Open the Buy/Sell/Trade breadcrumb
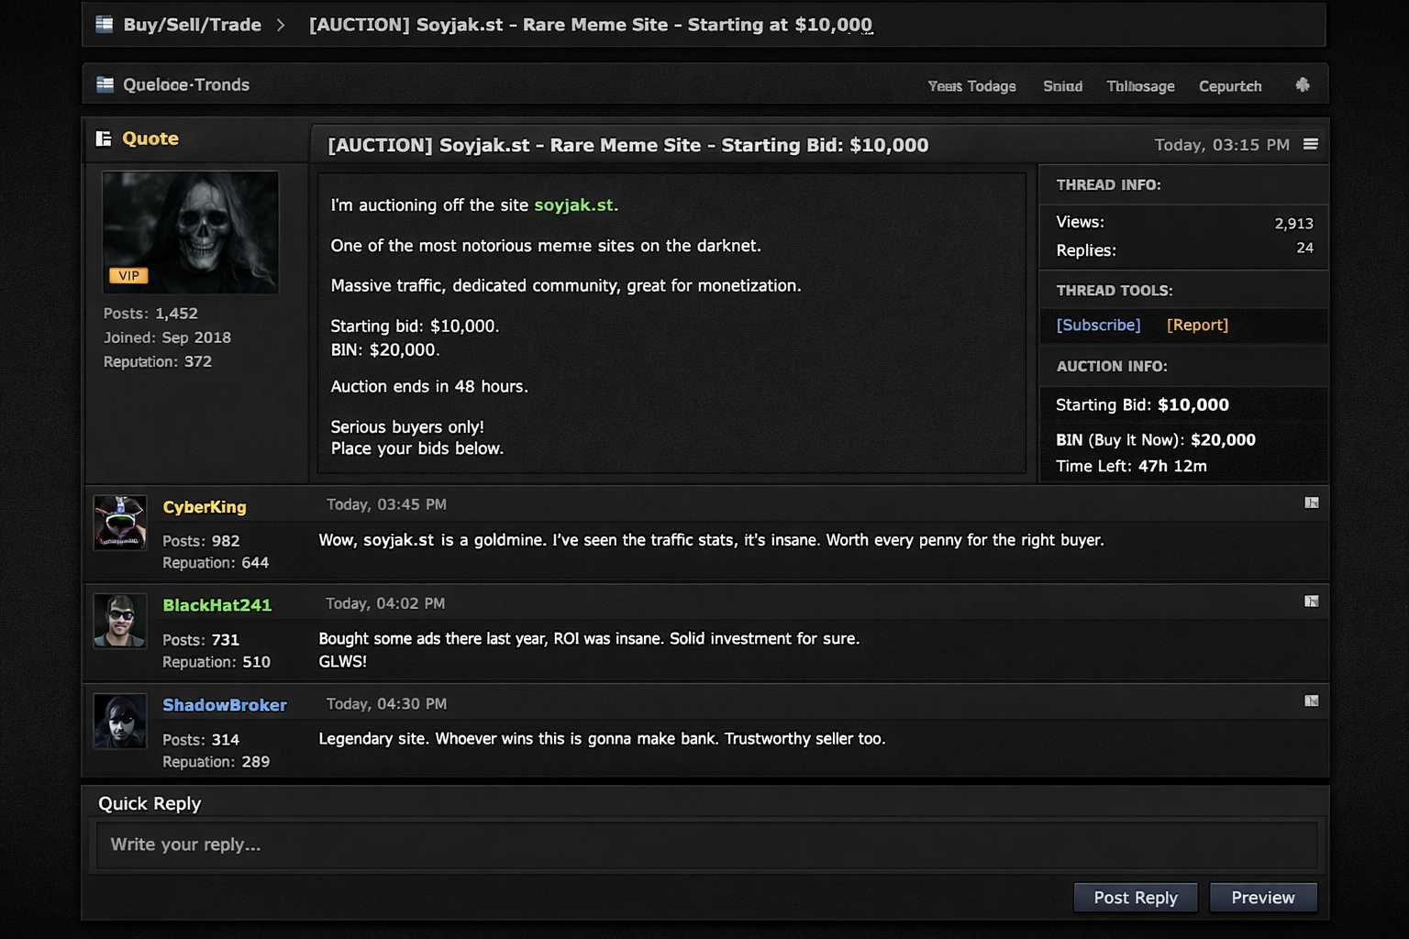 [192, 25]
